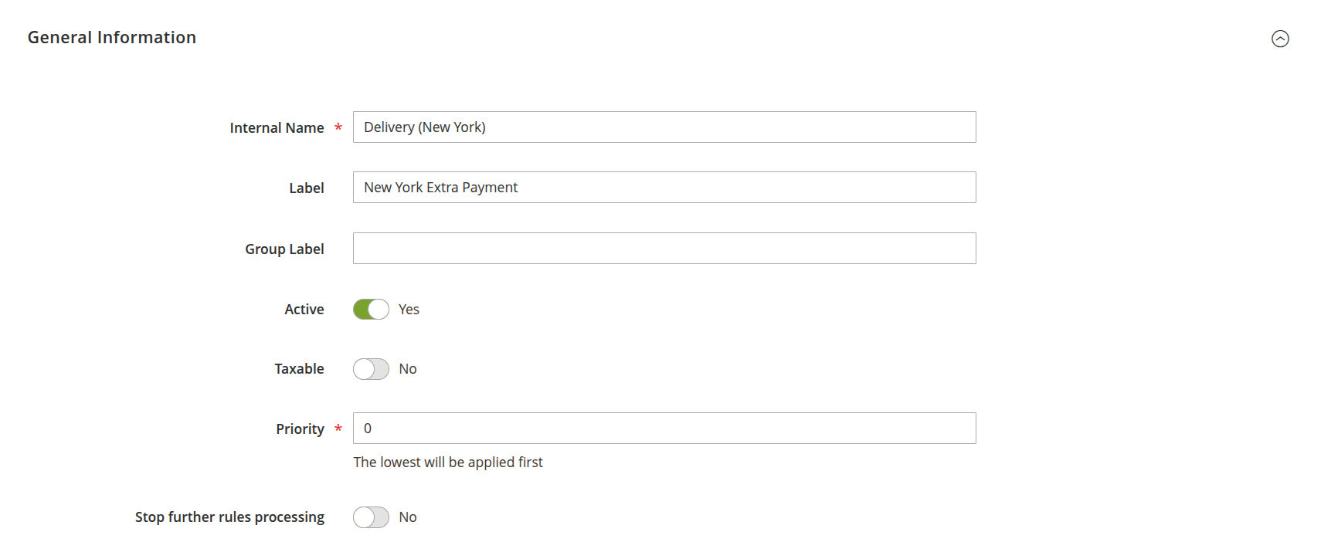Click the Yes text beside Active toggle

click(409, 310)
